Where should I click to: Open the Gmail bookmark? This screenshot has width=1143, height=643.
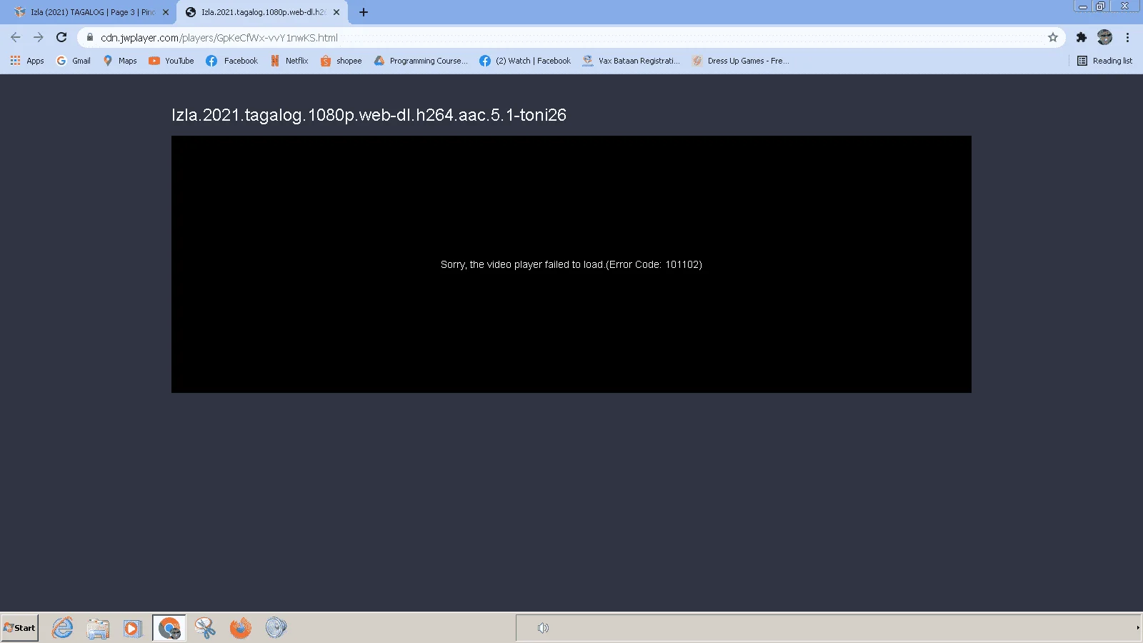click(x=74, y=61)
